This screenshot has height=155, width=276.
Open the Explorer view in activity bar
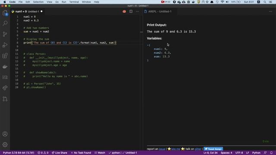click(5, 13)
